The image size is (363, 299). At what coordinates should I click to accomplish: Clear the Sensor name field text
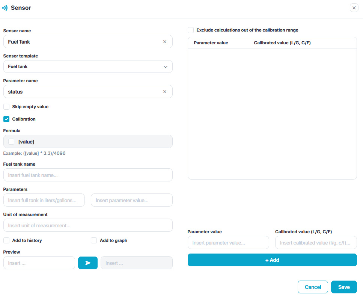tap(165, 42)
